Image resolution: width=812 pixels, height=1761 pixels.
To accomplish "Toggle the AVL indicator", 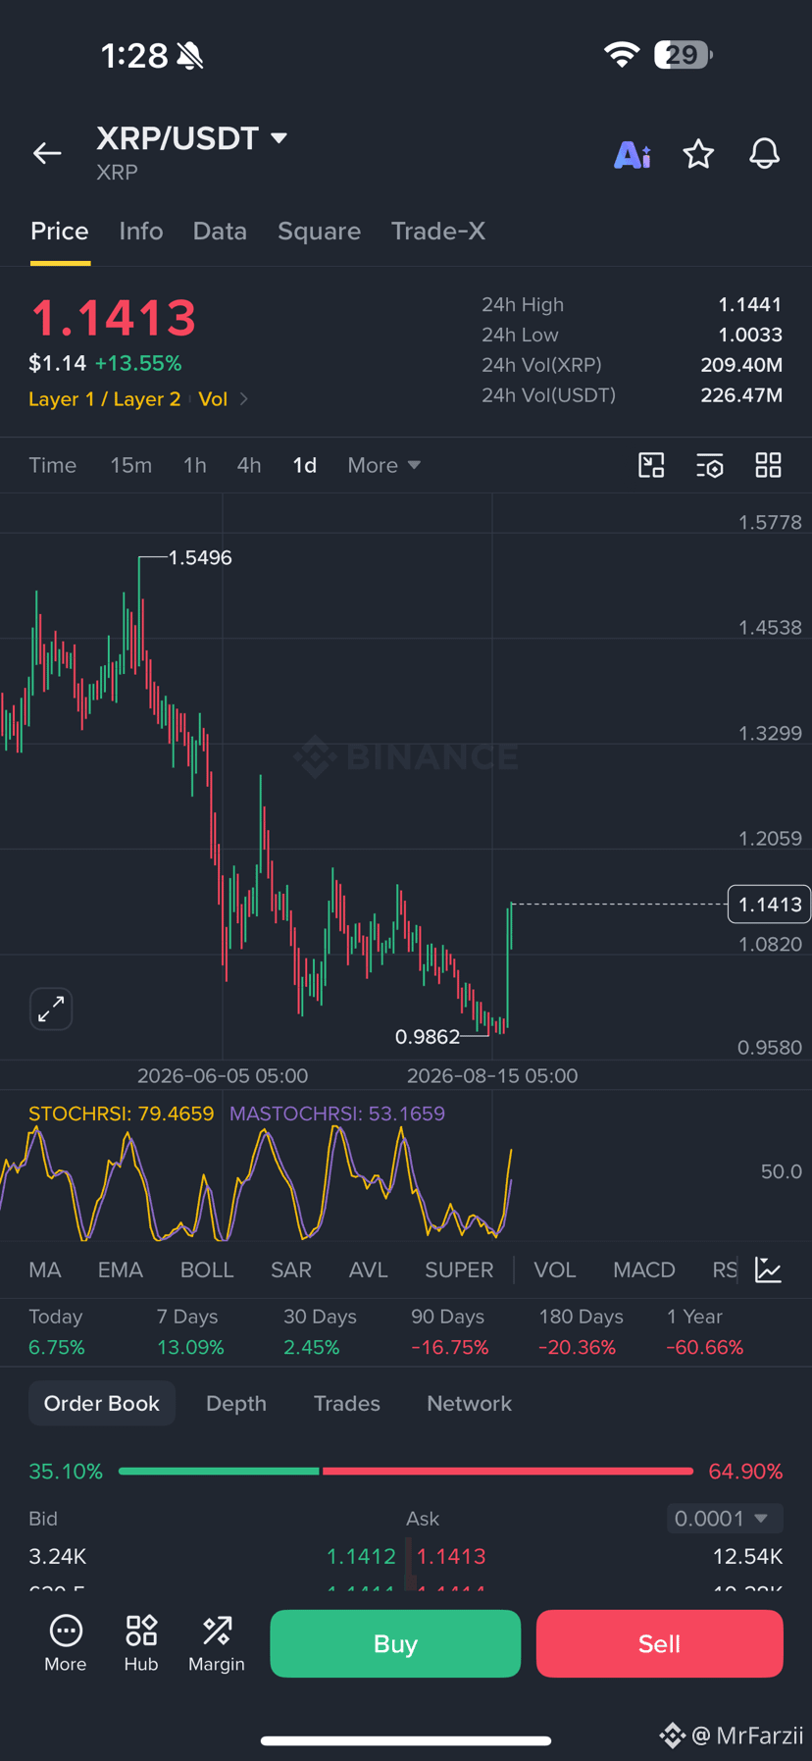I will 369,1269.
